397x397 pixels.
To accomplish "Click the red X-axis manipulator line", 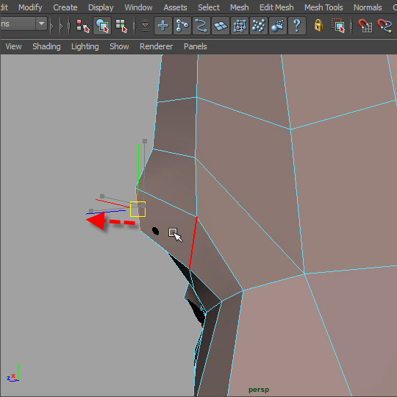I will (112, 204).
